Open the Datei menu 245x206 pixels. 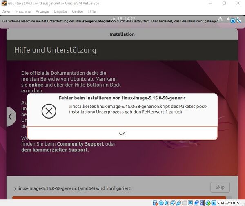click(x=6, y=11)
